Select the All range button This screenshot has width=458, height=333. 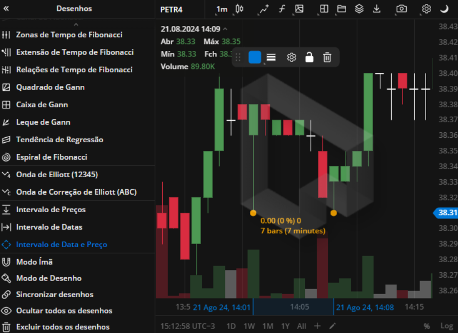pos(301,326)
